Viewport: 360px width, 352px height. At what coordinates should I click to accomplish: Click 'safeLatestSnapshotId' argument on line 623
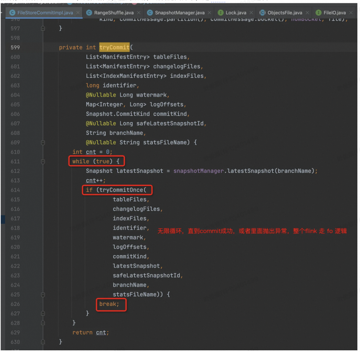click(146, 276)
